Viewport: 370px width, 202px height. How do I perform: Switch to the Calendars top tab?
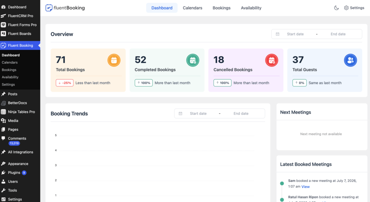click(193, 8)
